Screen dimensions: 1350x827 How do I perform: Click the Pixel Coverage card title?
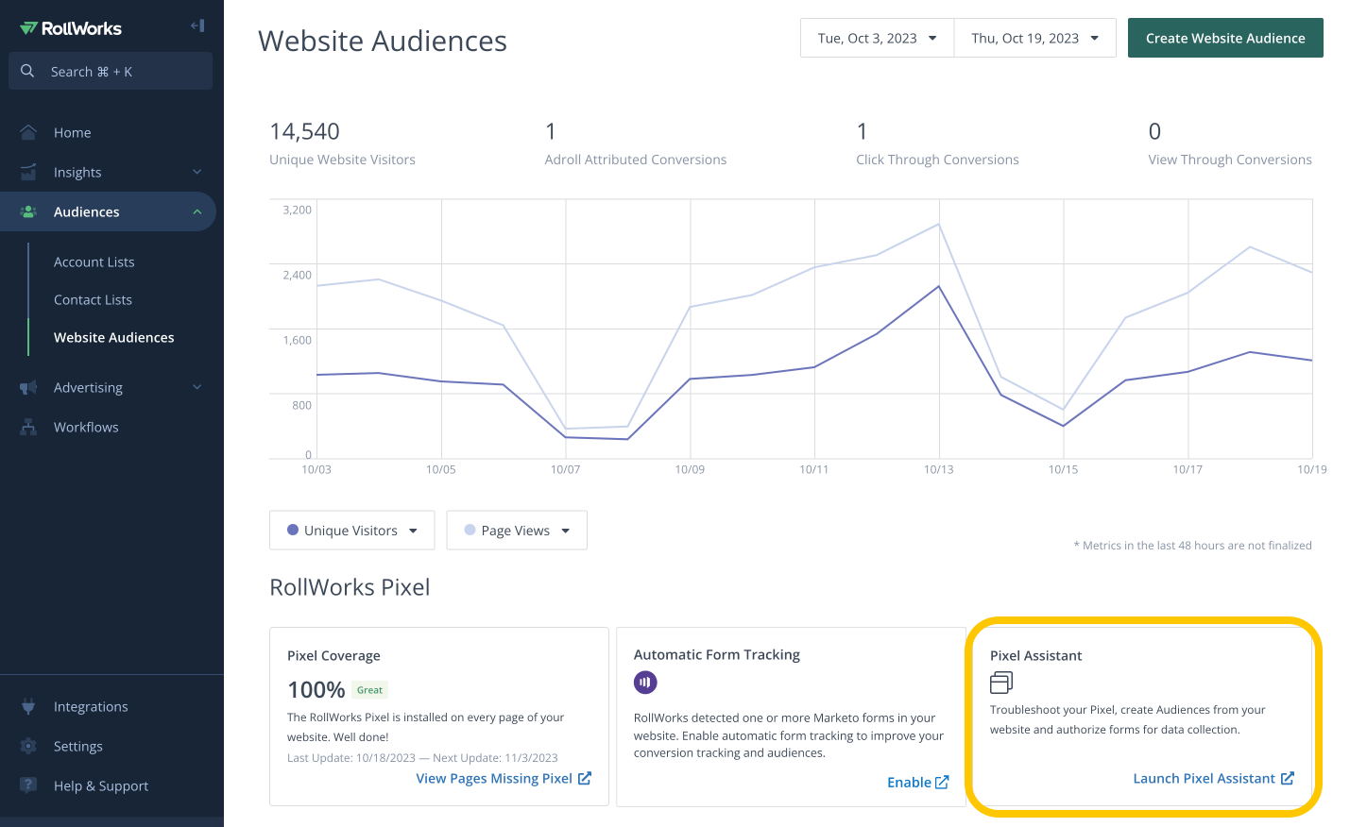pyautogui.click(x=333, y=655)
